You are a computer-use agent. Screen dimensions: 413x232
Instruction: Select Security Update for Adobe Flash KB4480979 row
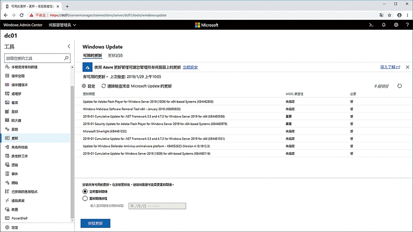244,124
